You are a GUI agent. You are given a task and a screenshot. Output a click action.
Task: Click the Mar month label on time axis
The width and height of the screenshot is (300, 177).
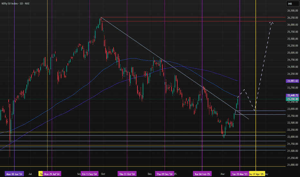pyautogui.click(x=222, y=174)
